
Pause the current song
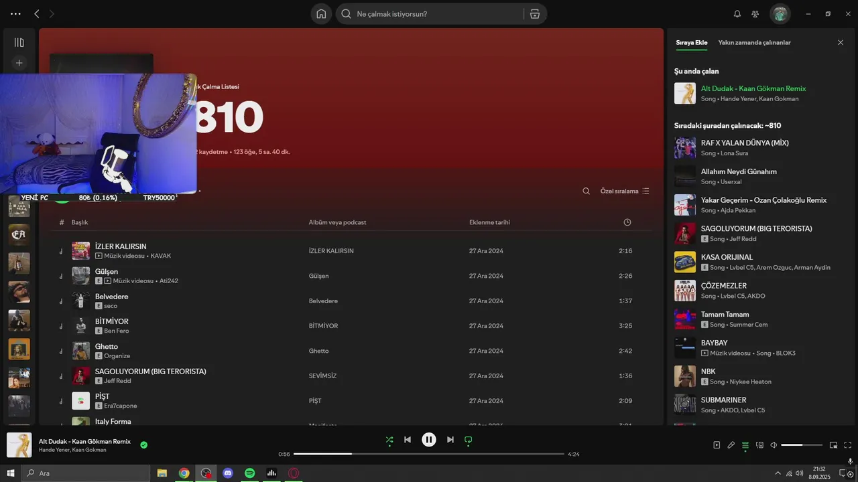(429, 440)
